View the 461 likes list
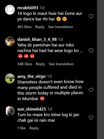The height and width of the screenshot is (139, 104). (24, 27)
